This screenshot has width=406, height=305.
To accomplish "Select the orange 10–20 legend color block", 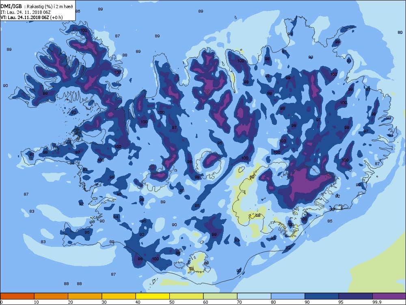I will click(51, 296).
